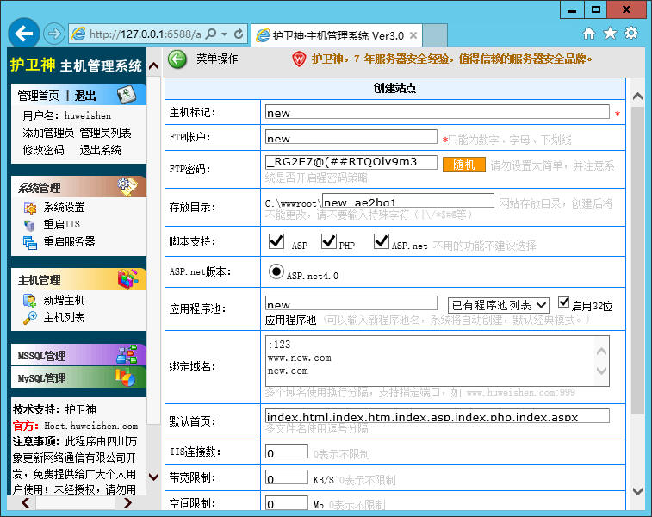Click the IIS连接数 input field

pyautogui.click(x=287, y=452)
